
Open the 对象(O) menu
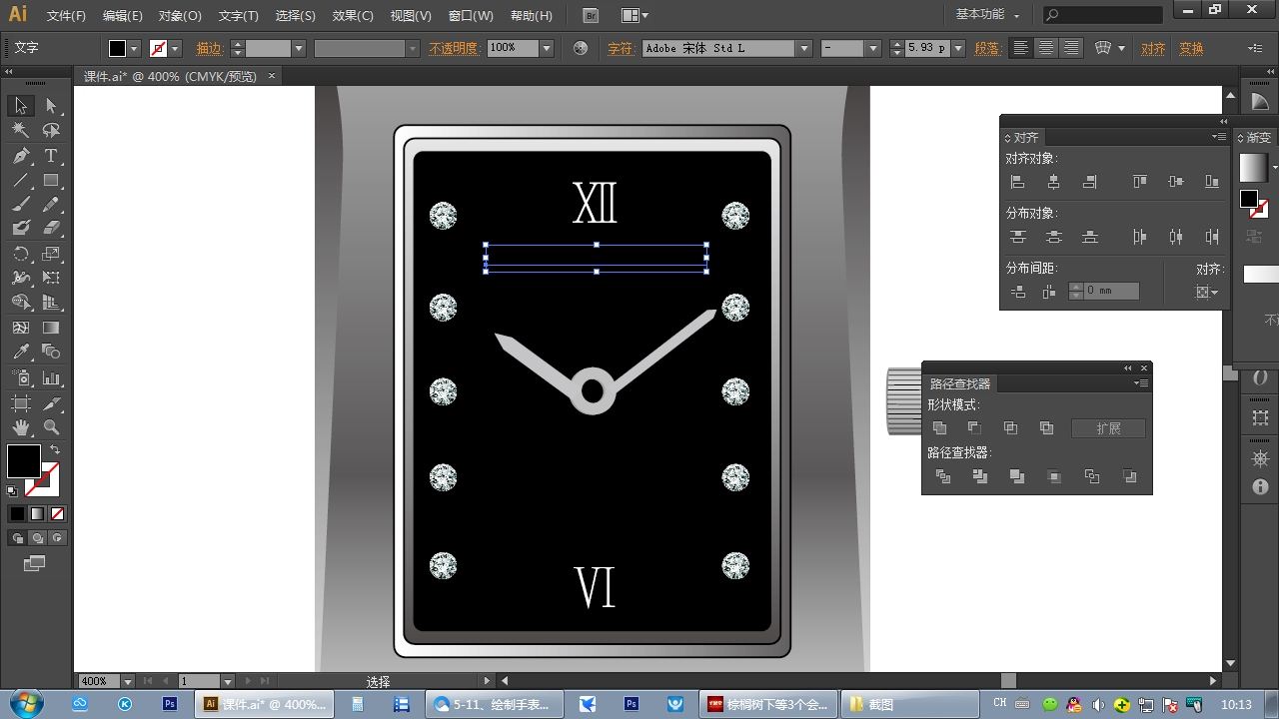click(180, 16)
